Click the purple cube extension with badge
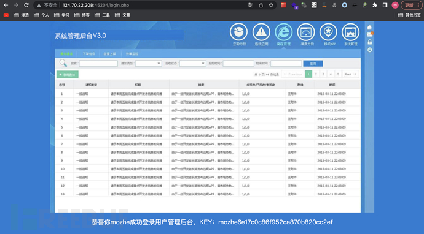424x234 pixels. [294, 6]
